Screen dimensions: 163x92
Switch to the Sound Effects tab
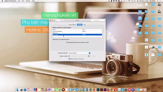72,25
